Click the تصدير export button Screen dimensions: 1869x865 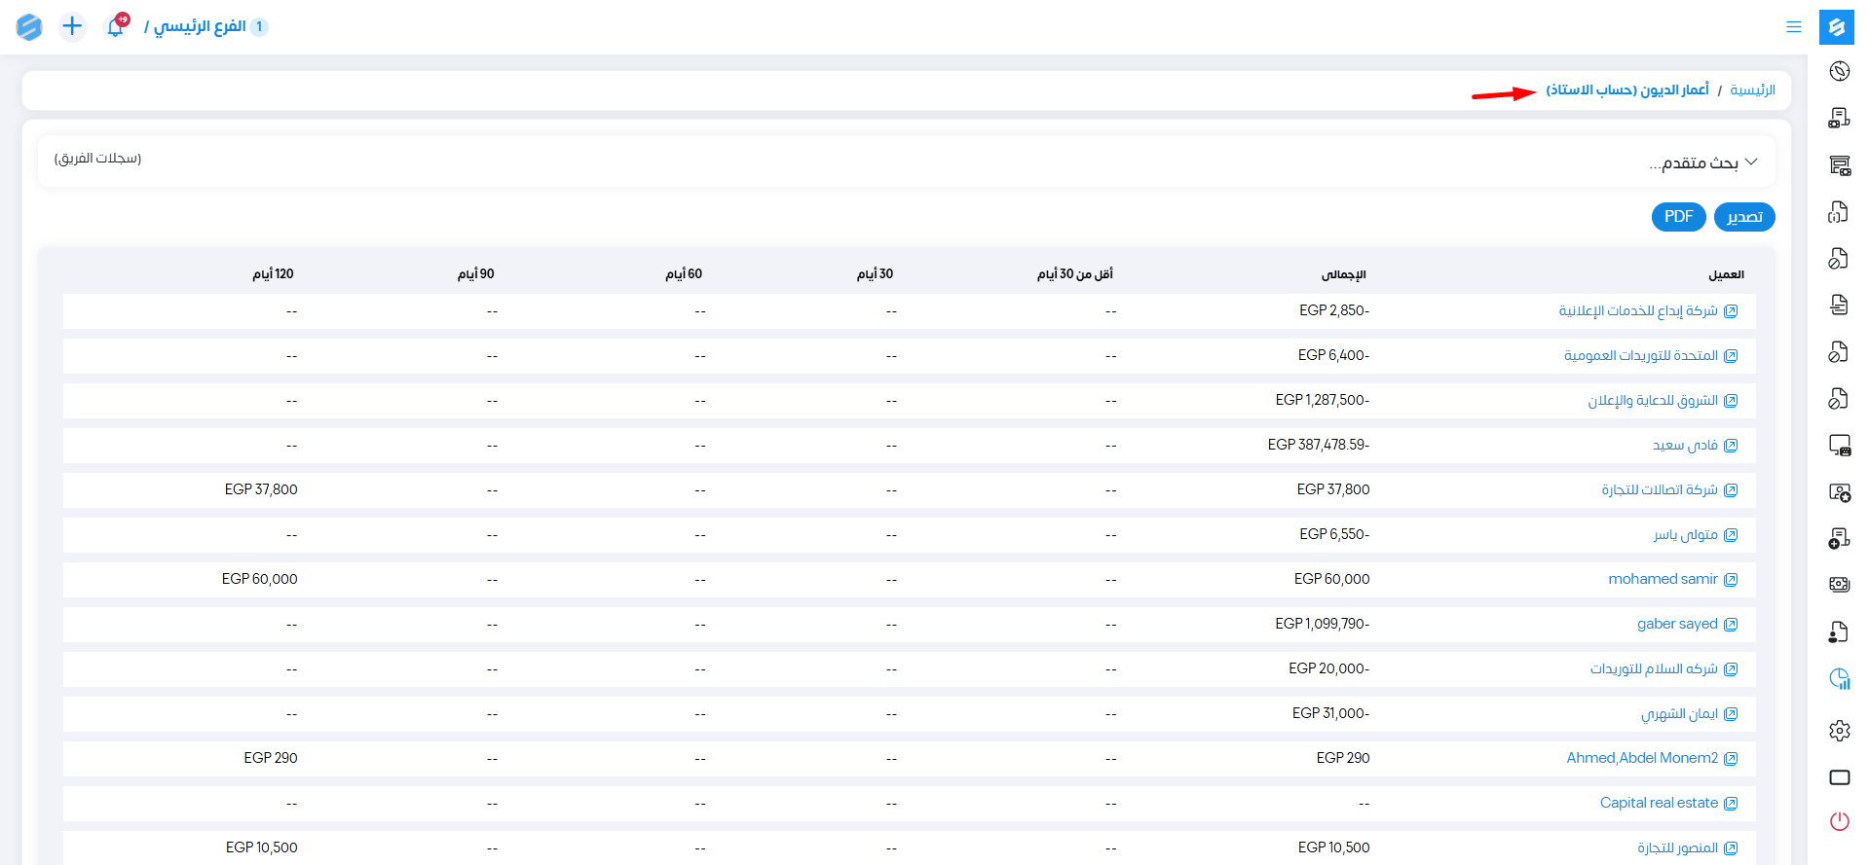(x=1744, y=217)
